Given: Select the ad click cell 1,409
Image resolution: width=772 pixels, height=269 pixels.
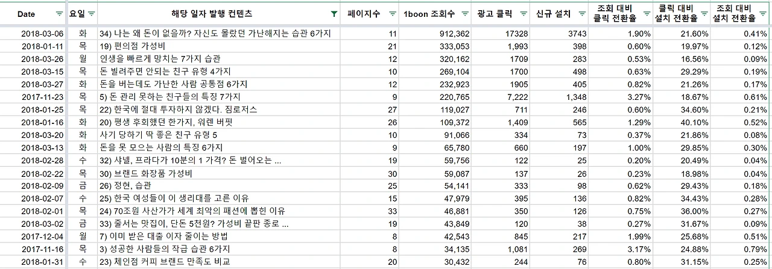Looking at the screenshot, I should click(501, 122).
